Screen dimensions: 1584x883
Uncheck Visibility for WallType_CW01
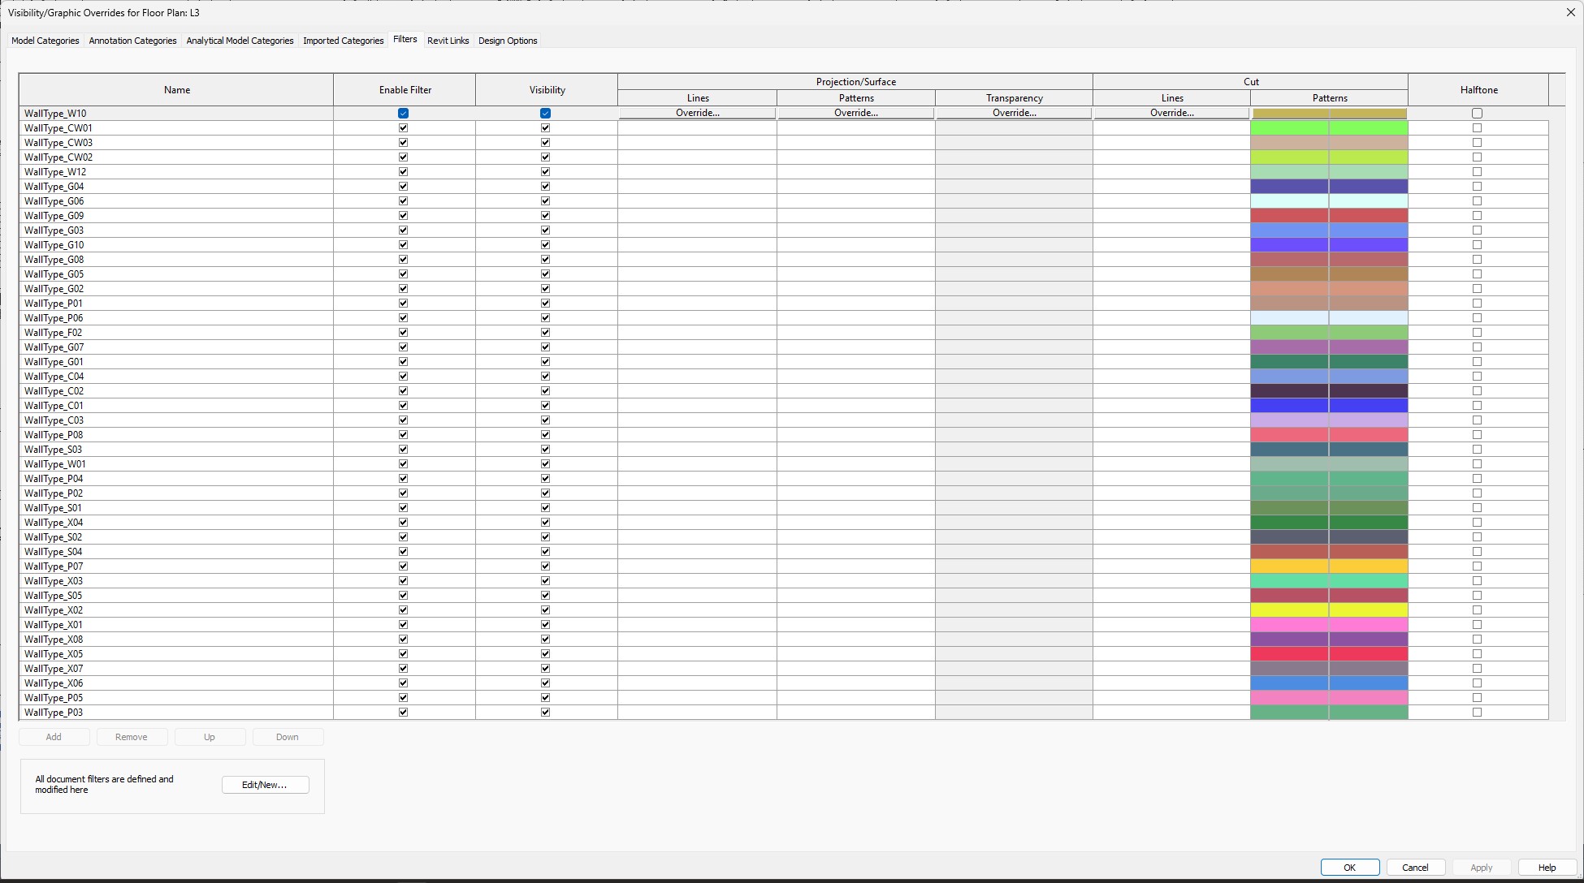pos(545,128)
